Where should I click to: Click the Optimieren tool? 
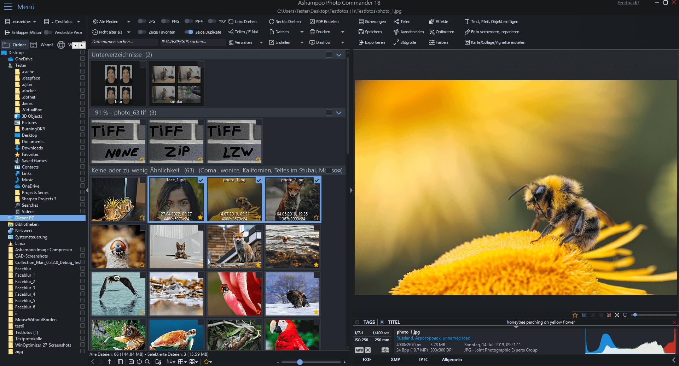442,32
